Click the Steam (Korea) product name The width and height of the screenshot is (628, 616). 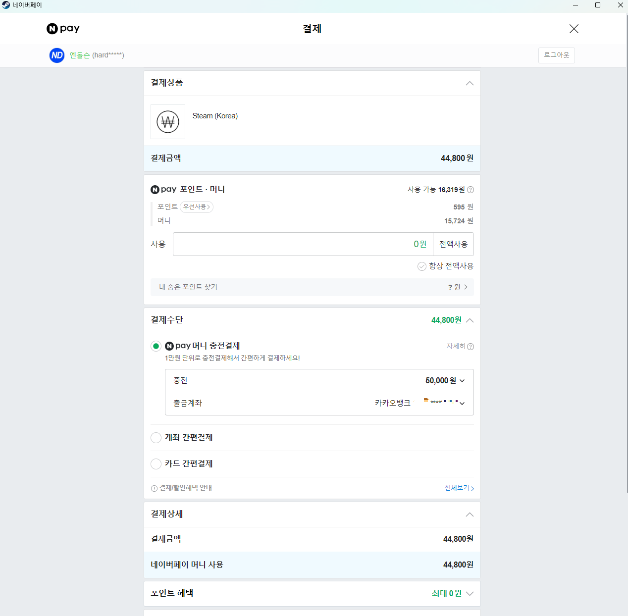tap(215, 116)
